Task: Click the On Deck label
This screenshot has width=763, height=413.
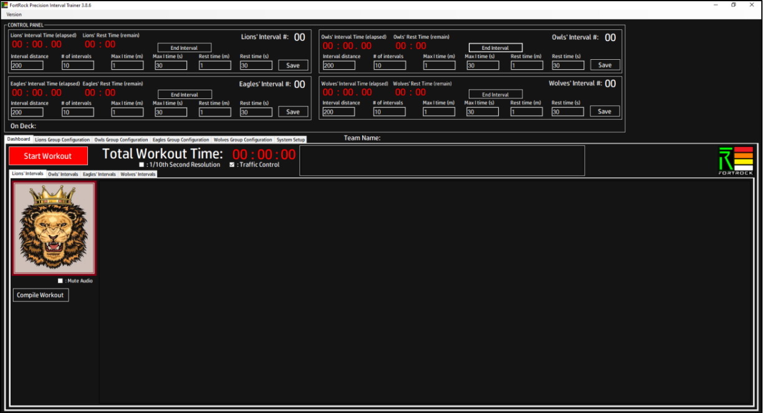Action: (23, 126)
